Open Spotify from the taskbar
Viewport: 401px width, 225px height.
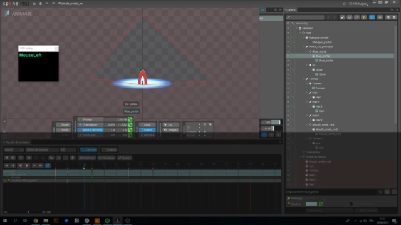(107, 221)
